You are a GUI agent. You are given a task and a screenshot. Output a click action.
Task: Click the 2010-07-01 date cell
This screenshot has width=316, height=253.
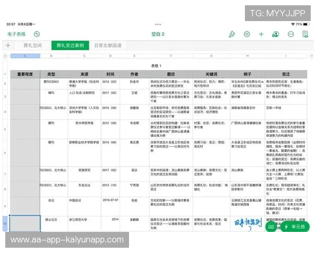click(x=110, y=207)
